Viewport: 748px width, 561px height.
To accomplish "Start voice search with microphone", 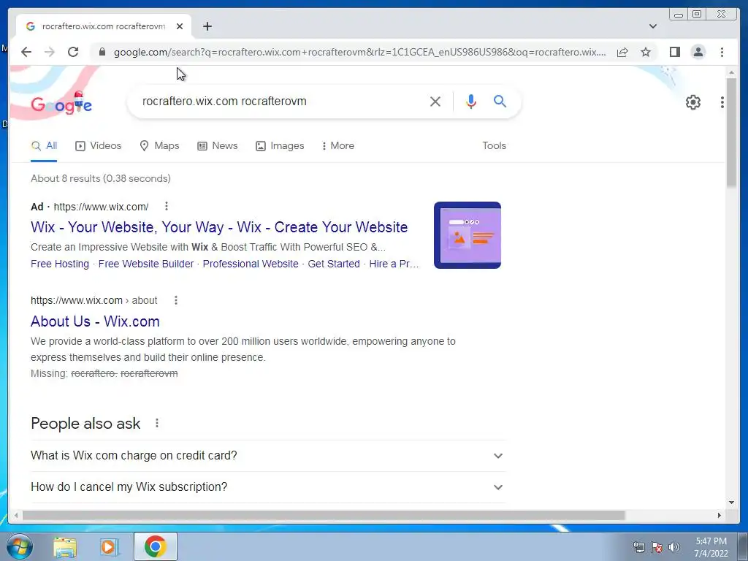I will tap(471, 101).
